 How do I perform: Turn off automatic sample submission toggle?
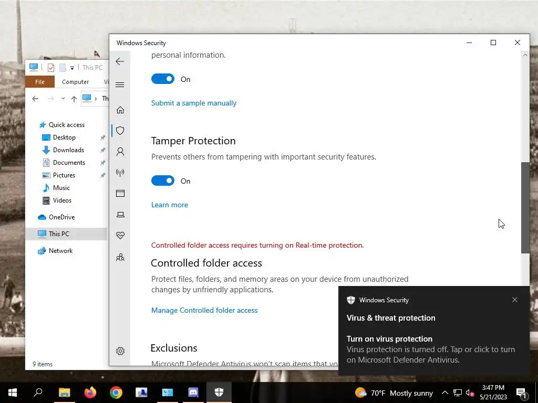[x=163, y=79]
